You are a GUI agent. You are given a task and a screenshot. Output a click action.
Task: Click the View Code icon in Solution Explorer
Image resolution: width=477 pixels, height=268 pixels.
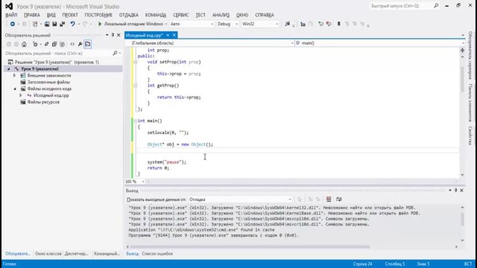coord(72,45)
